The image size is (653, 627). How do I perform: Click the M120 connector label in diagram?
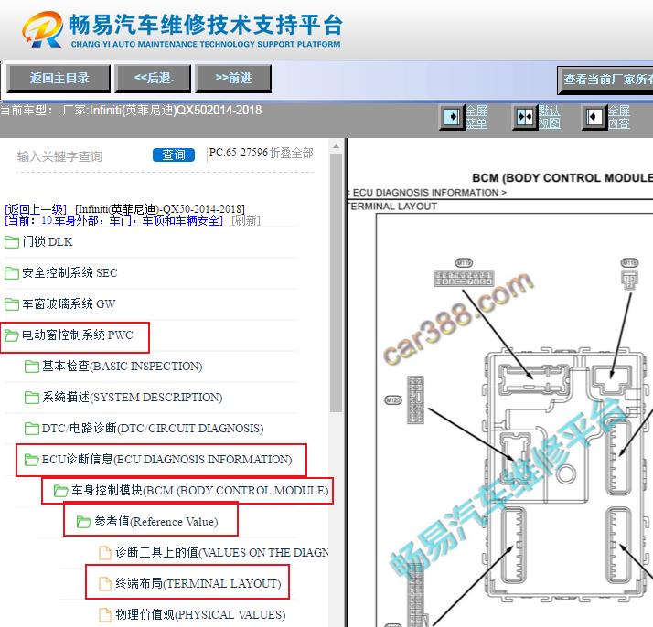(392, 400)
